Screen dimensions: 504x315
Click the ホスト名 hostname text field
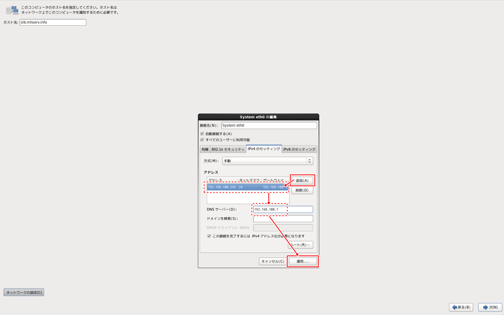click(53, 22)
